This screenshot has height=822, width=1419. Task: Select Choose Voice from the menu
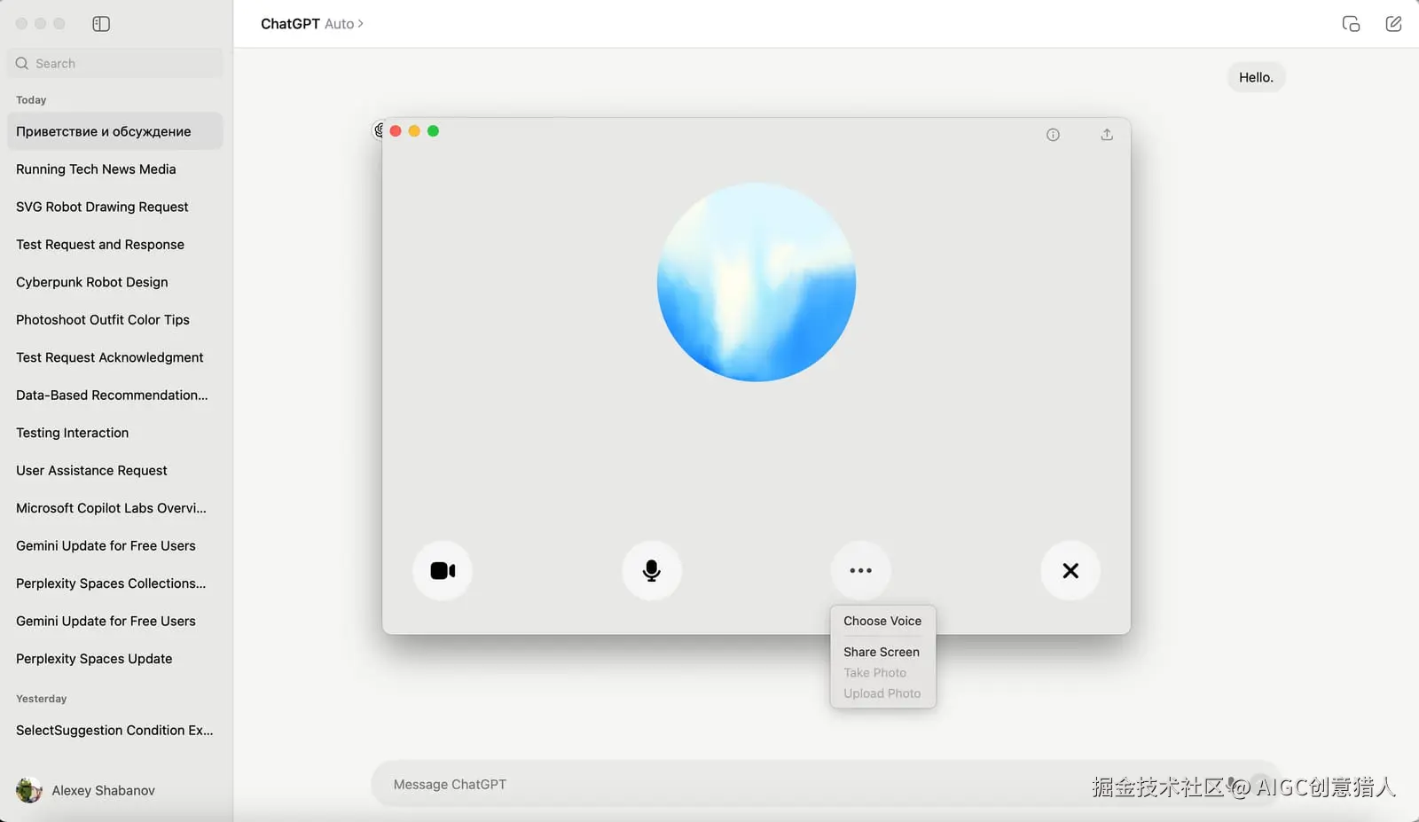[882, 621]
